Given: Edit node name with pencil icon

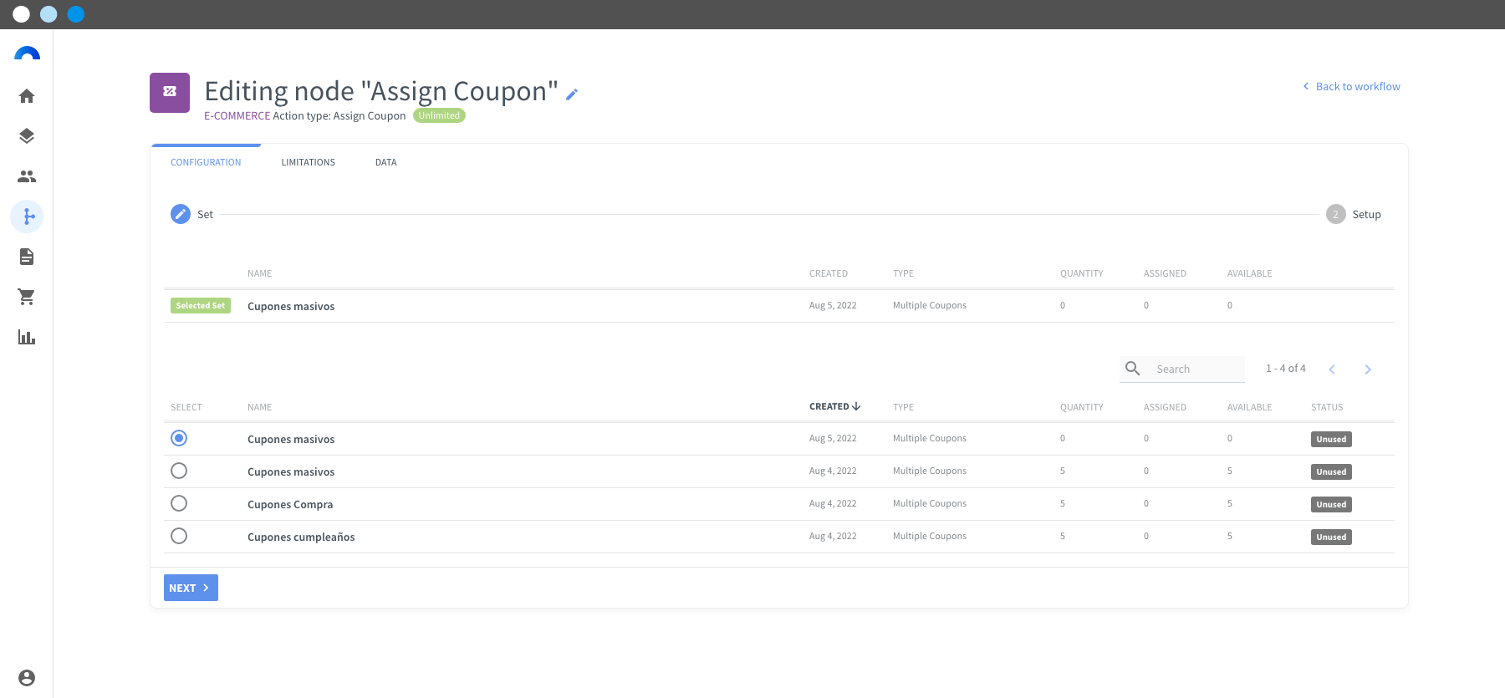Looking at the screenshot, I should click(x=572, y=94).
